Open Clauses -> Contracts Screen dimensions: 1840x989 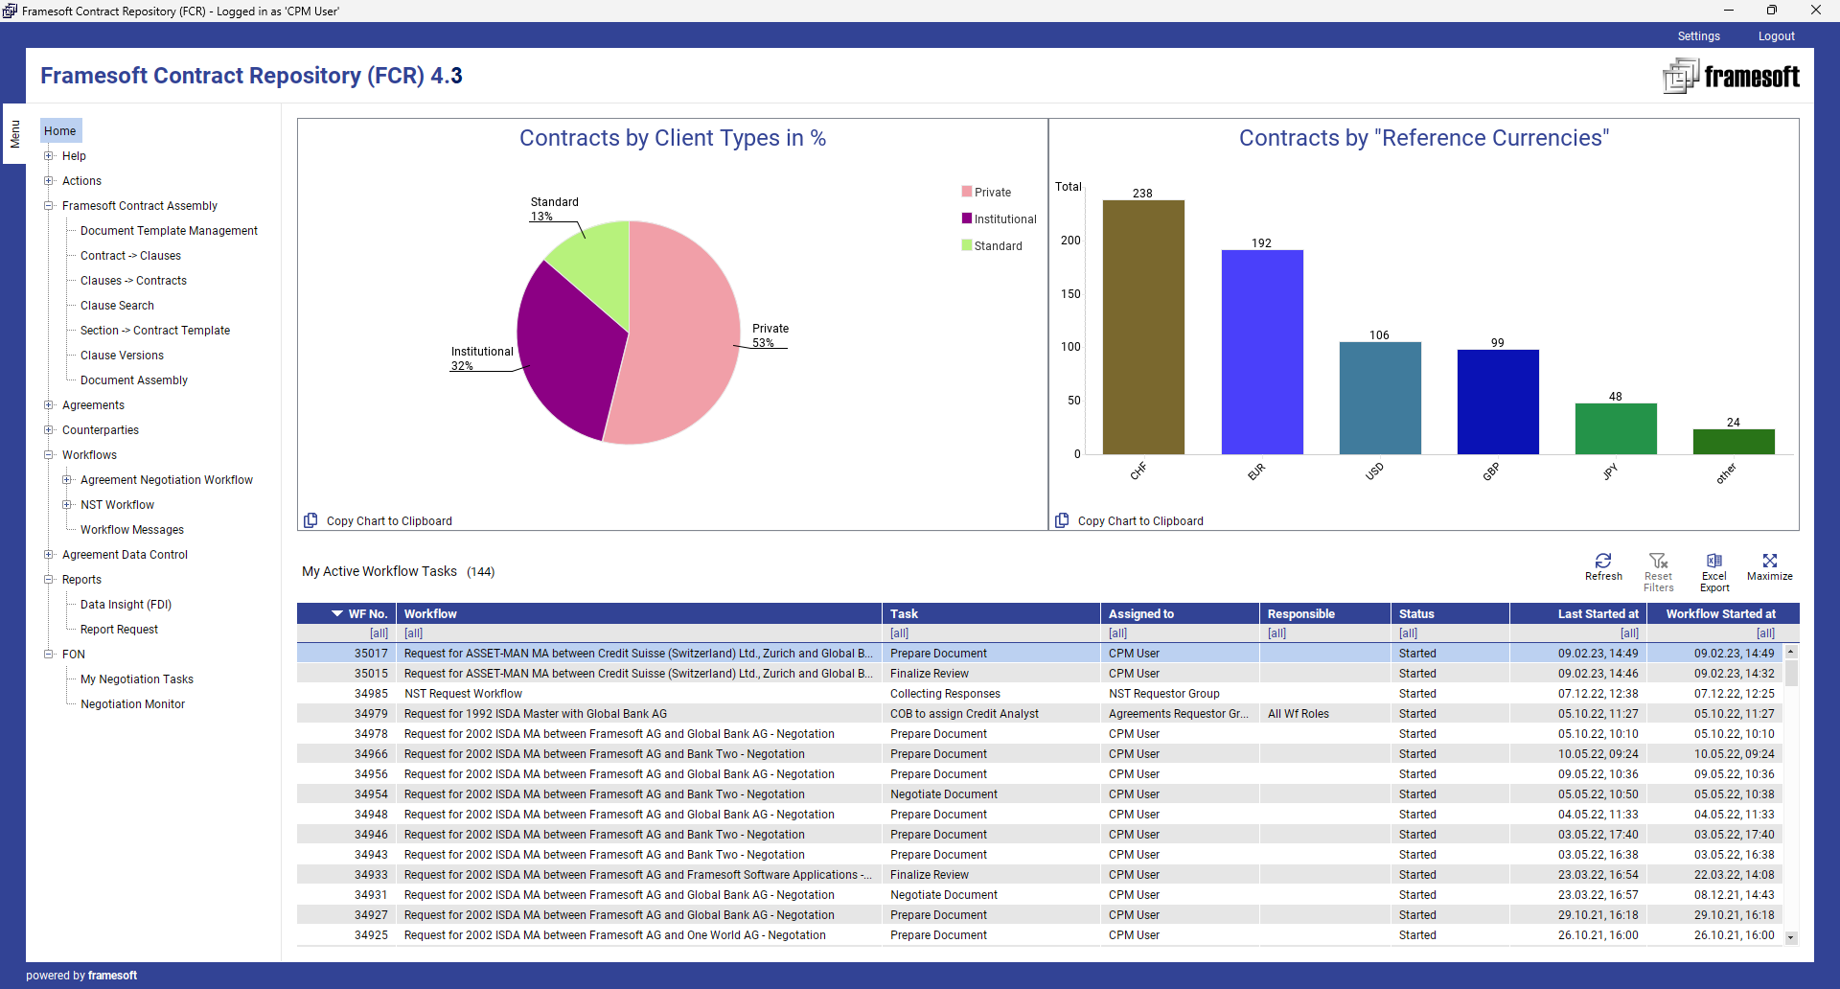click(133, 281)
